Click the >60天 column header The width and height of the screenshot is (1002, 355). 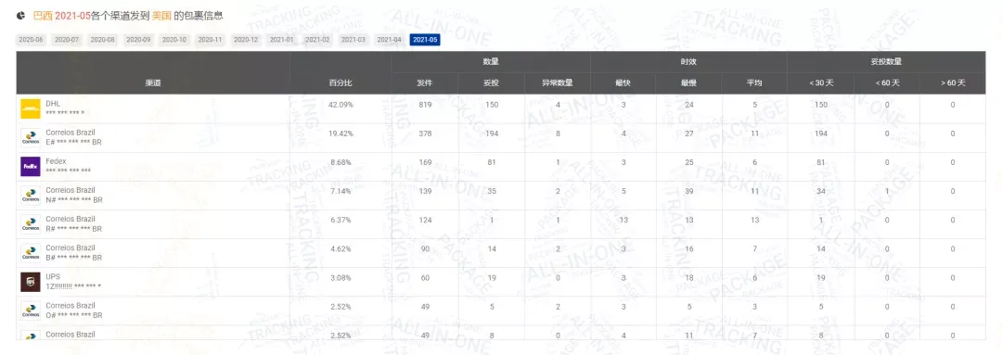point(952,83)
